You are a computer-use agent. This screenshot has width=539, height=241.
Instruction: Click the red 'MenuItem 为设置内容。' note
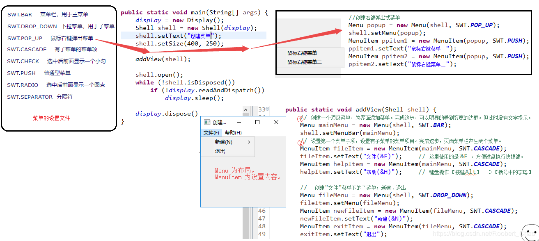[248, 177]
